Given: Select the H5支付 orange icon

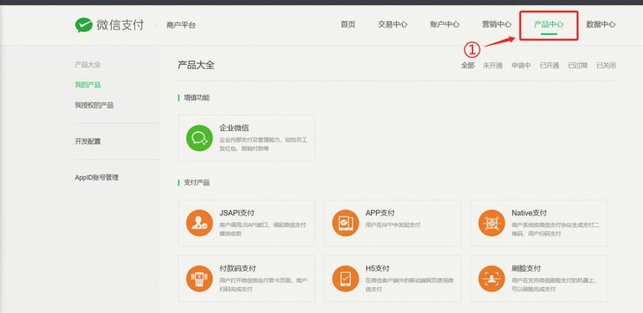Looking at the screenshot, I should (345, 279).
